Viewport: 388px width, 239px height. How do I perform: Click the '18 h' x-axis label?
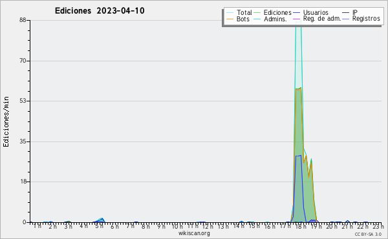[301, 226]
